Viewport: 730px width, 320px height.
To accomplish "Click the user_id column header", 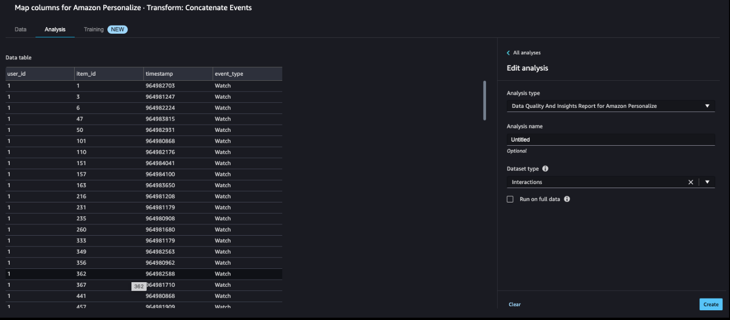I will pos(40,74).
